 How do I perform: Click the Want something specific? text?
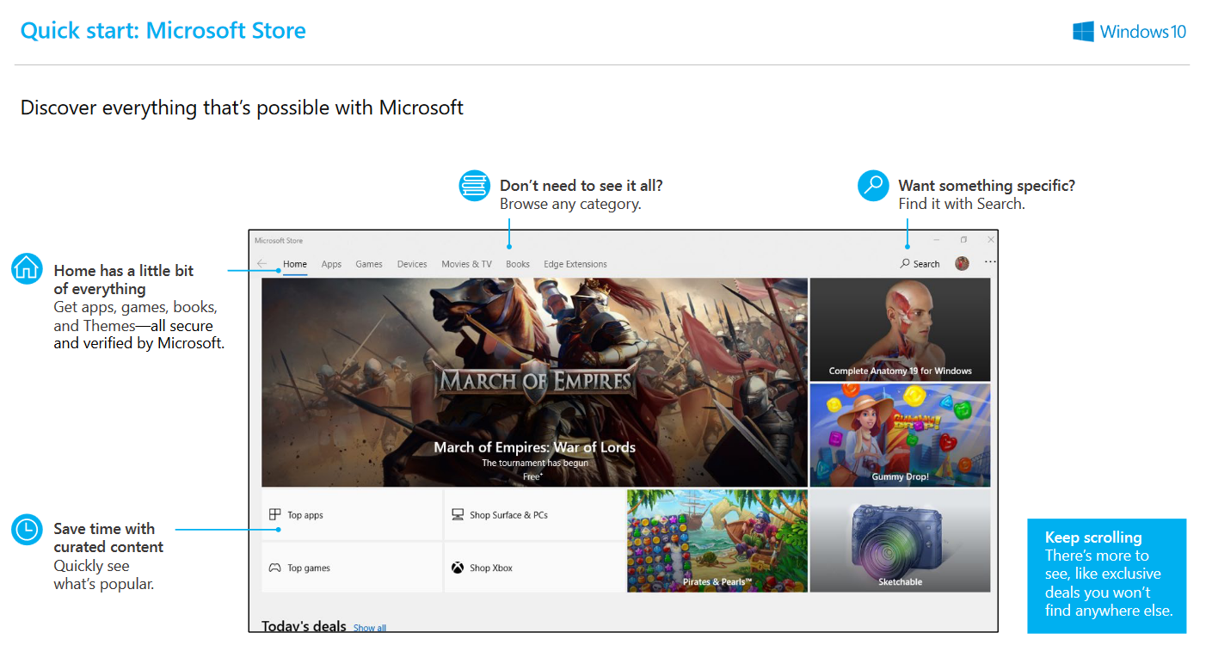click(987, 186)
